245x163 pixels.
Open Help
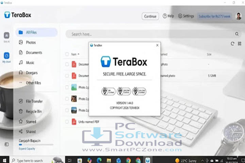pos(168,16)
